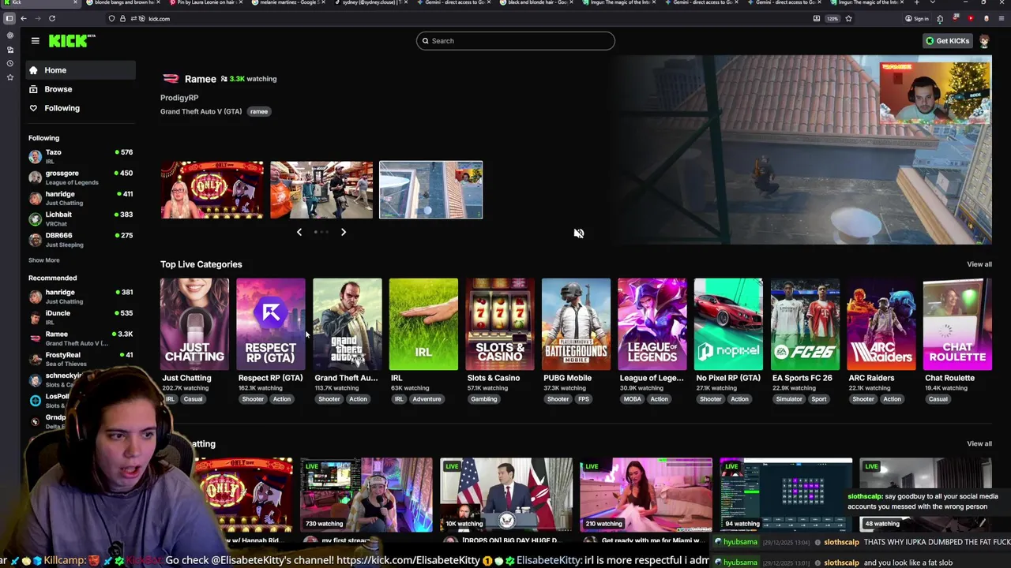
Task: Open Respect RP (GTA) category card
Action: click(270, 324)
